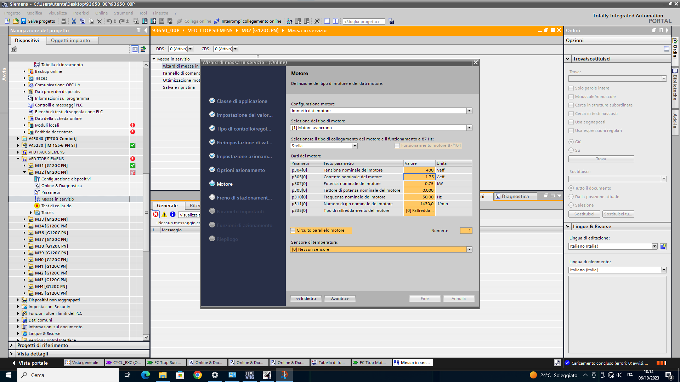Switch to the Diagnostica tab
The height and width of the screenshot is (382, 680).
[515, 196]
